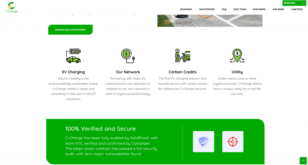Click the text 'The first EV charging solution that'
Viewport: 308px width, 165px height.
click(x=183, y=78)
